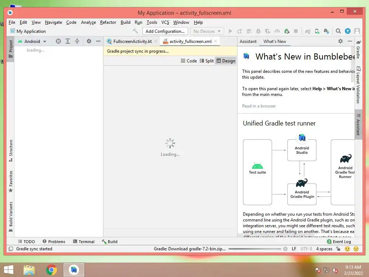Viewport: 369px width, 277px height.
Task: Open the AVD Manager device icon
Action: click(x=317, y=31)
